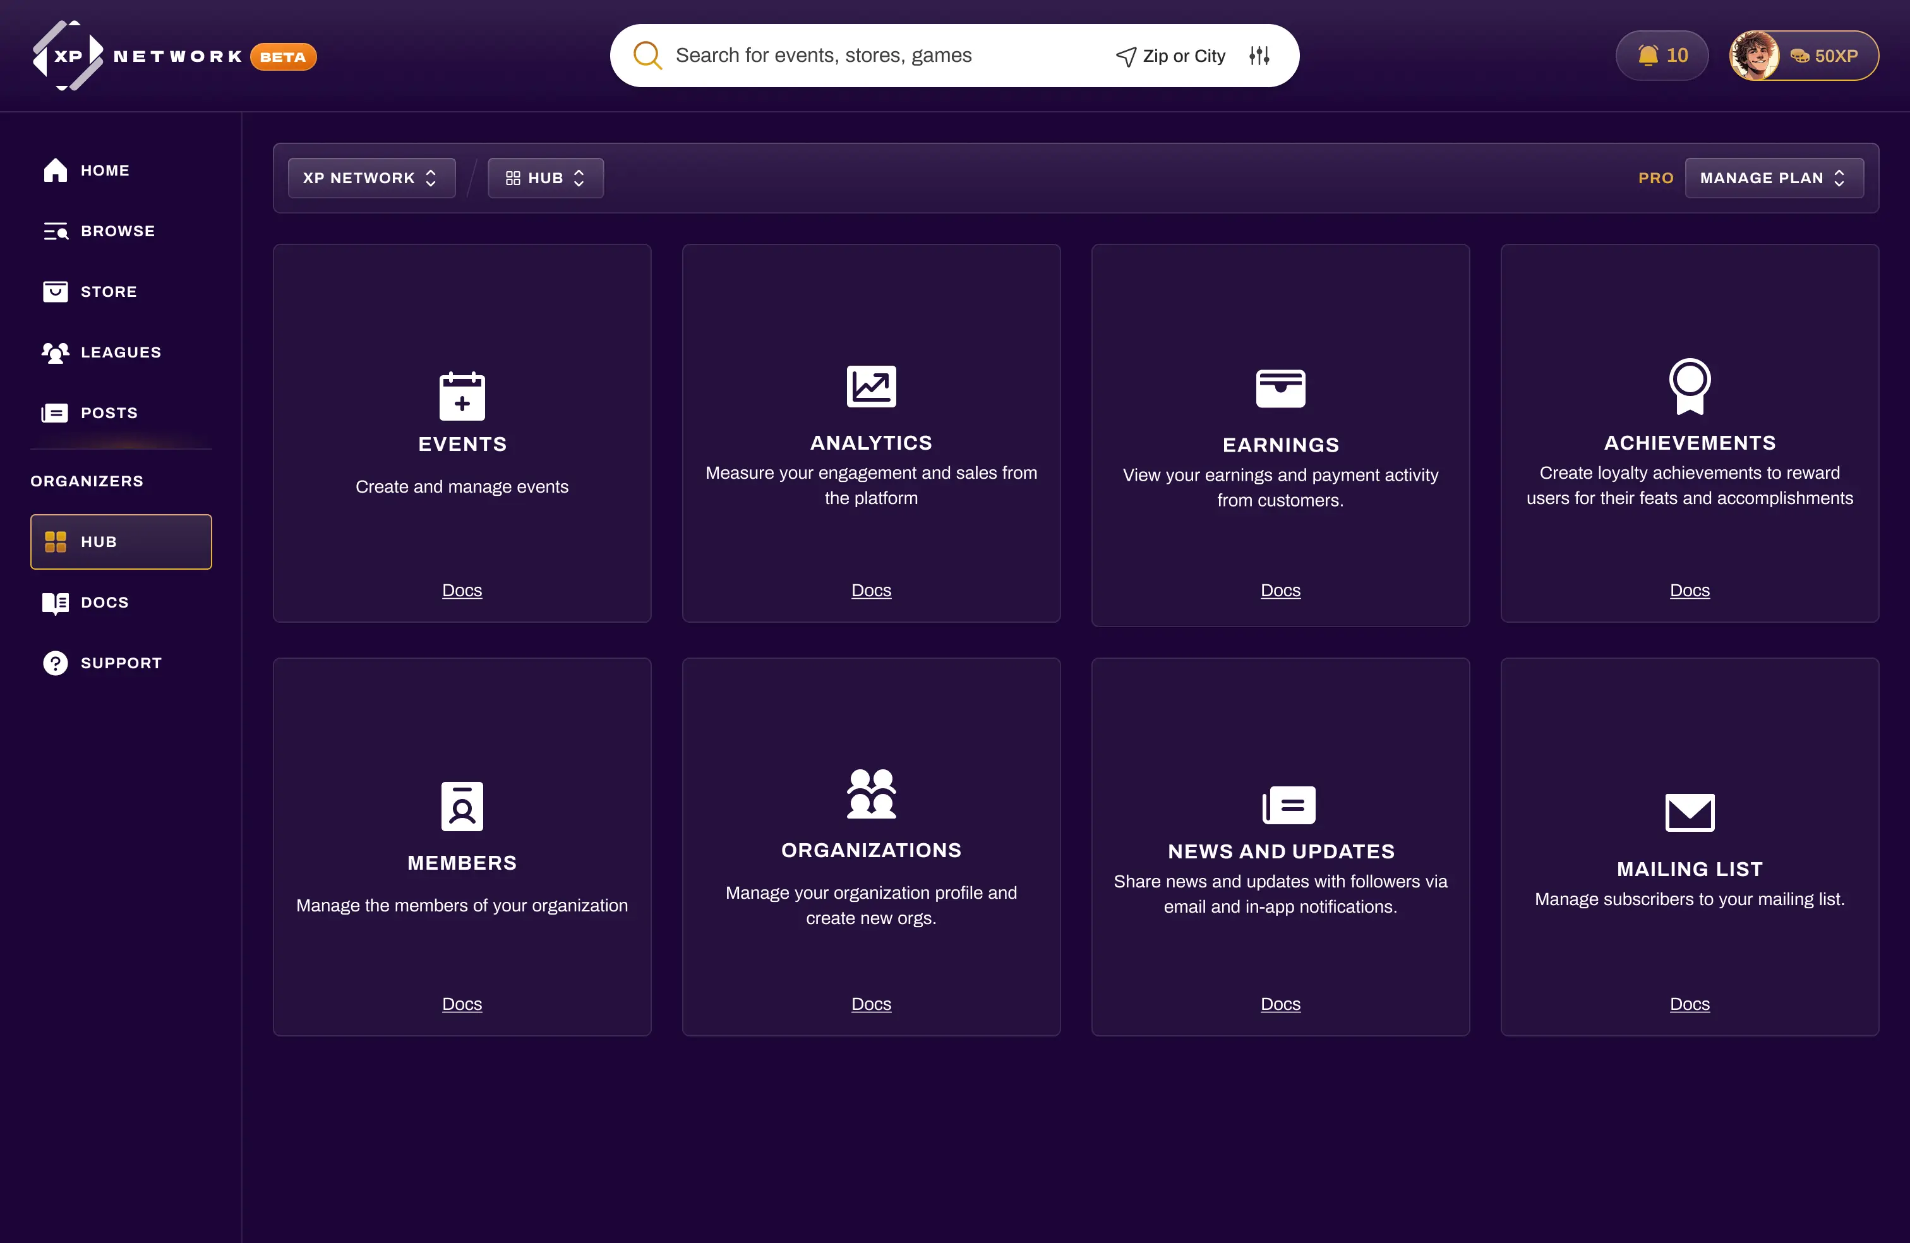Open your profile avatar
Viewport: 1910px width, 1243px height.
click(1755, 54)
